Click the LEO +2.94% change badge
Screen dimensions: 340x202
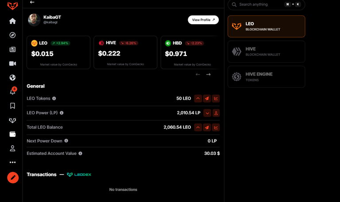[60, 43]
